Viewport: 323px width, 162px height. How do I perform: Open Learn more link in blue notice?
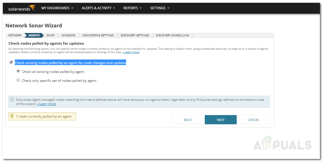point(47,104)
